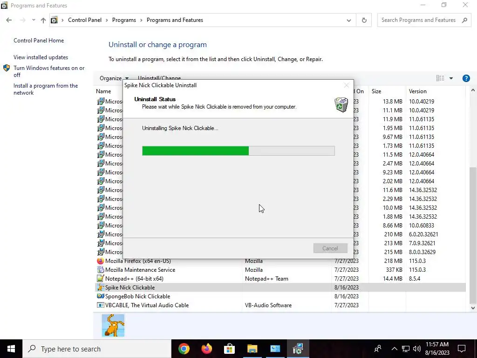Select Spike Nick Clickable row
This screenshot has width=477, height=358.
[280, 287]
